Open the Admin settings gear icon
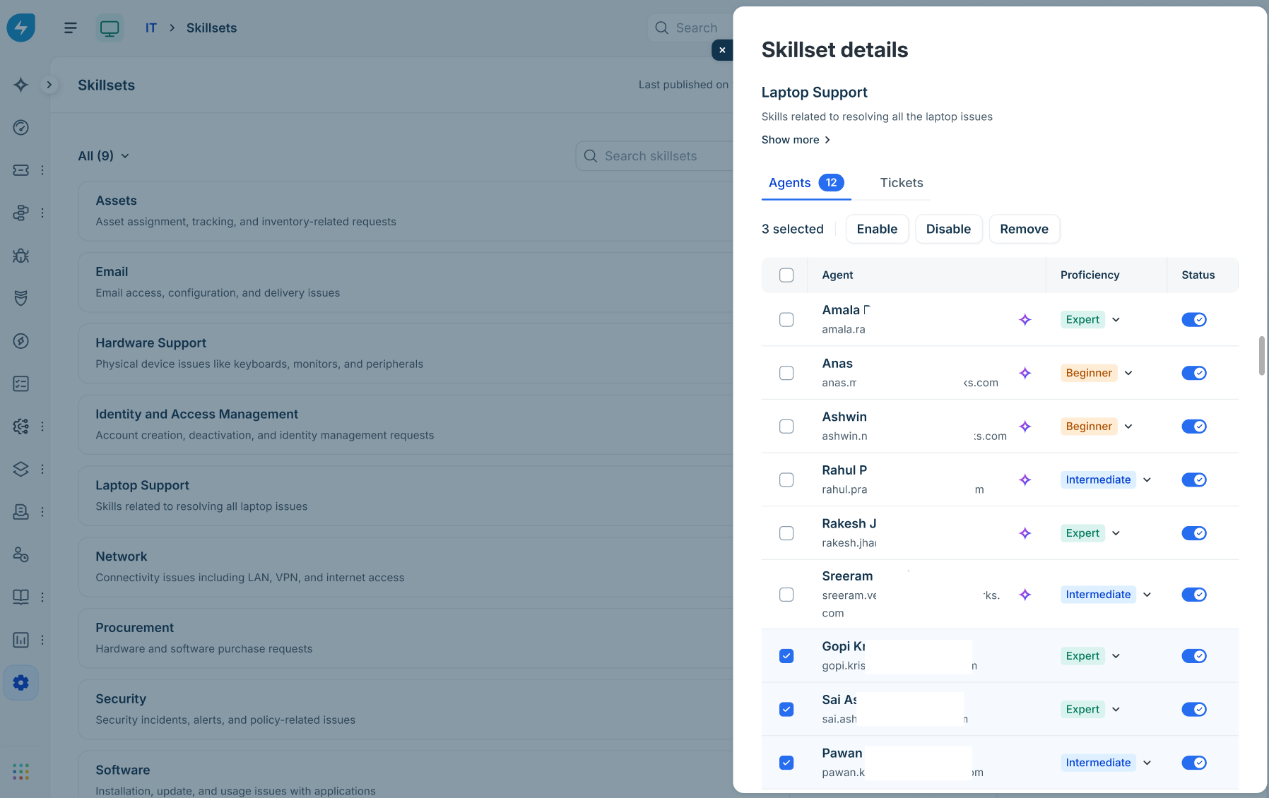The image size is (1269, 798). (21, 683)
